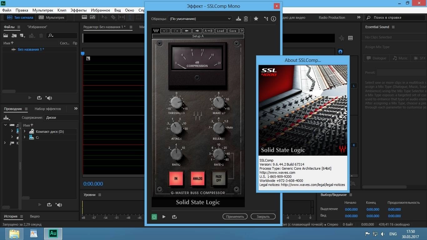
Task: Open the Клип menu
Action: point(62,10)
